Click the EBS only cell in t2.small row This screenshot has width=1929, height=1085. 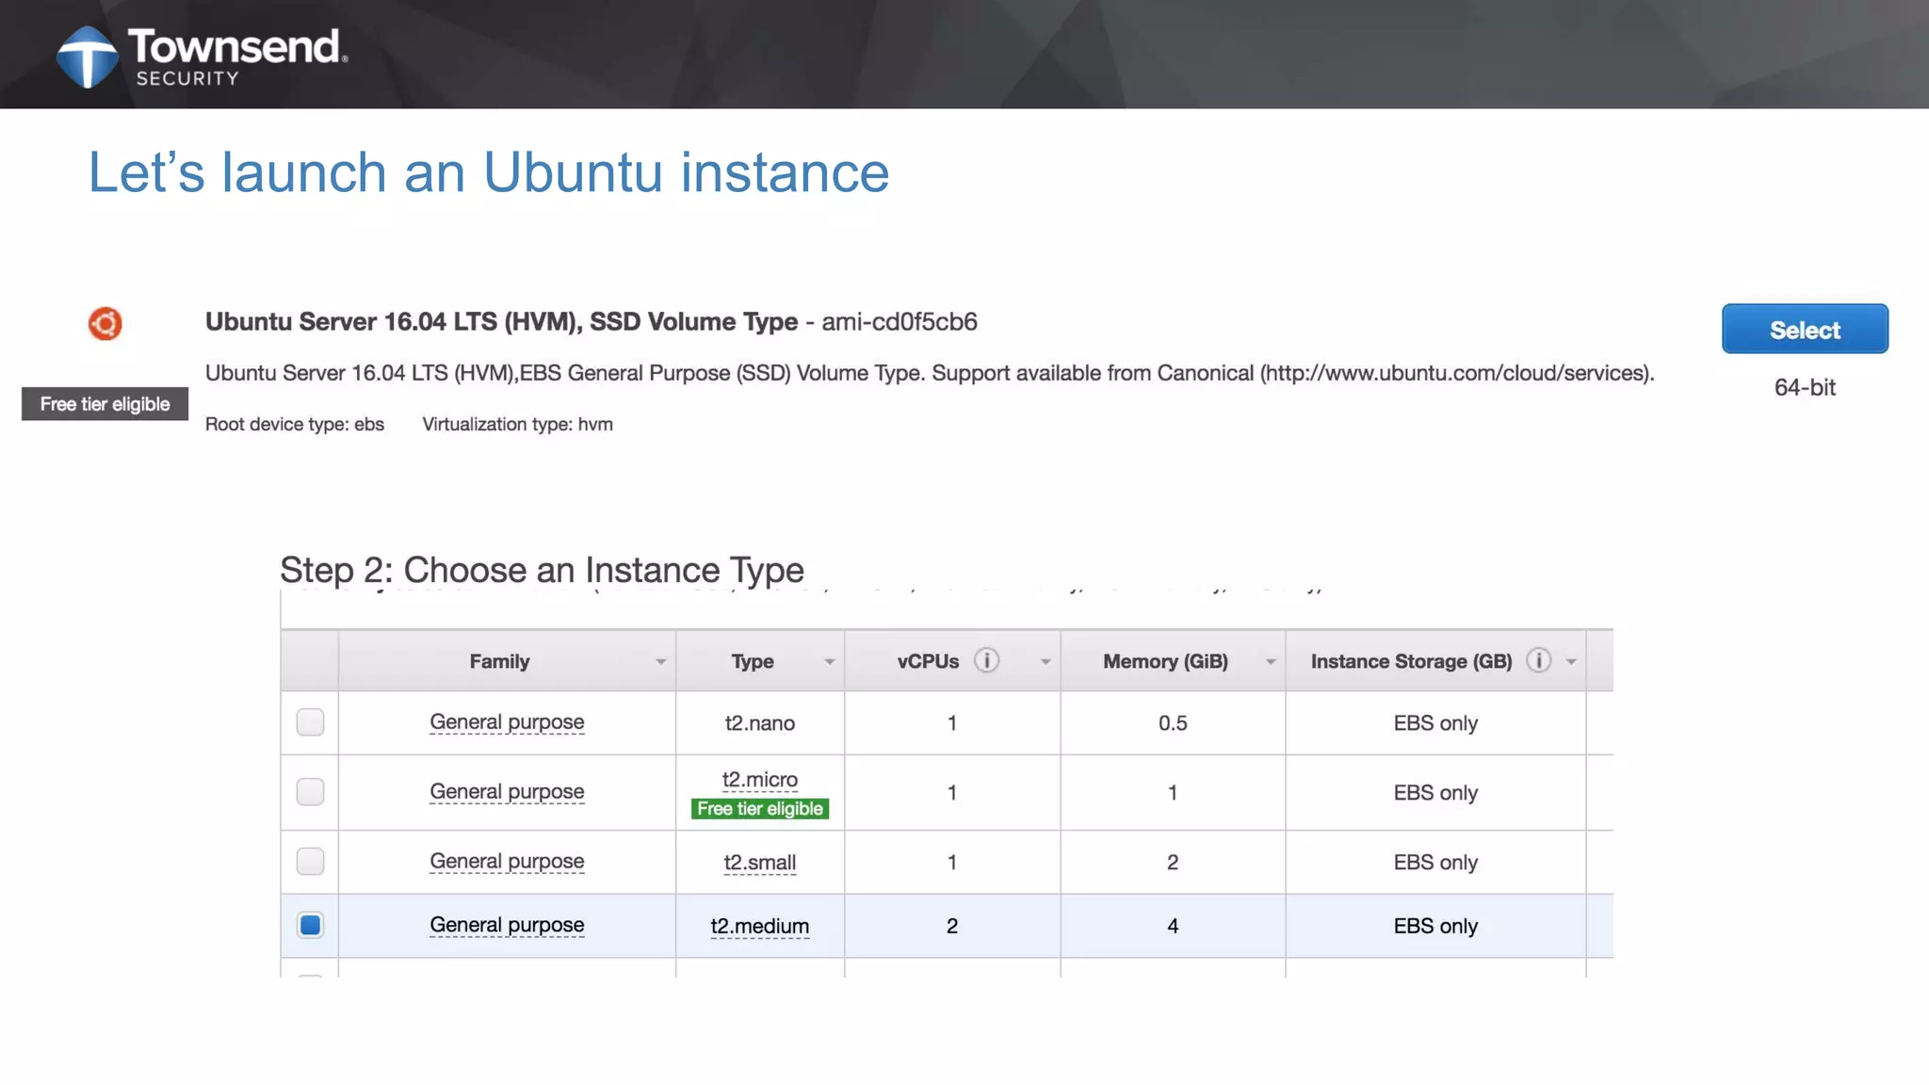pyautogui.click(x=1435, y=863)
